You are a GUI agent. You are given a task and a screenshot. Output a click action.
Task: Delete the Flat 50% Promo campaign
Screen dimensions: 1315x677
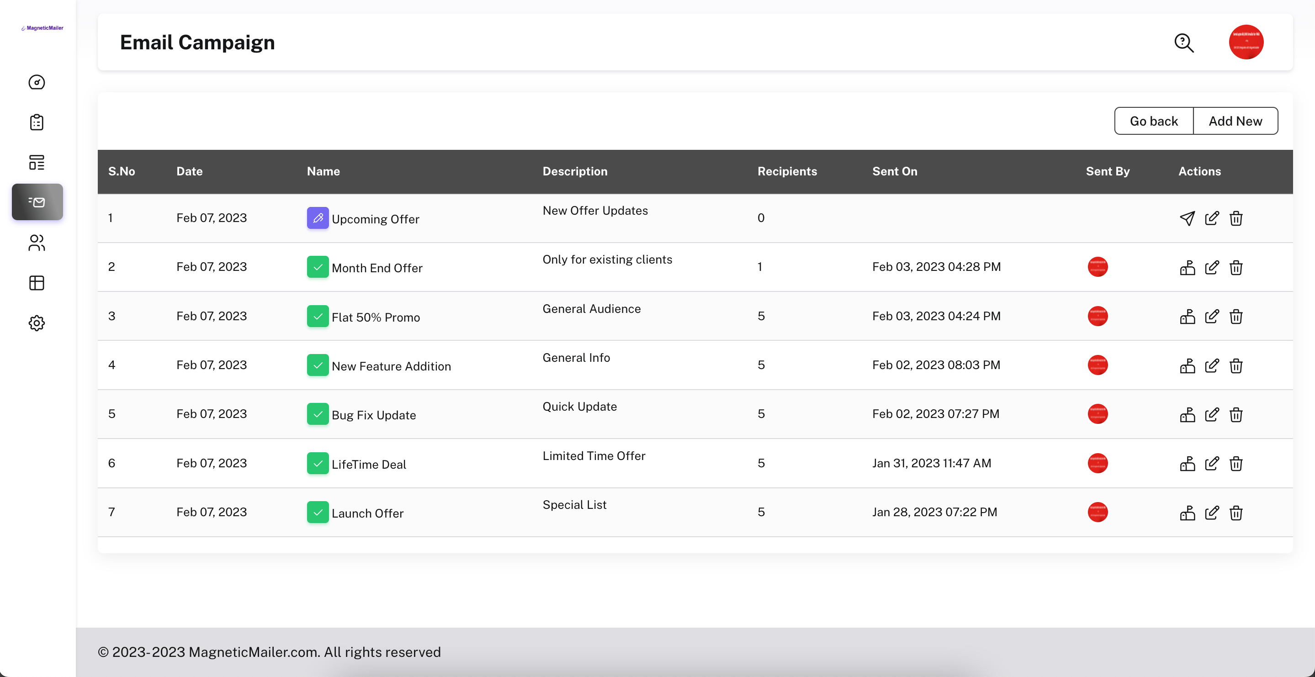1236,317
